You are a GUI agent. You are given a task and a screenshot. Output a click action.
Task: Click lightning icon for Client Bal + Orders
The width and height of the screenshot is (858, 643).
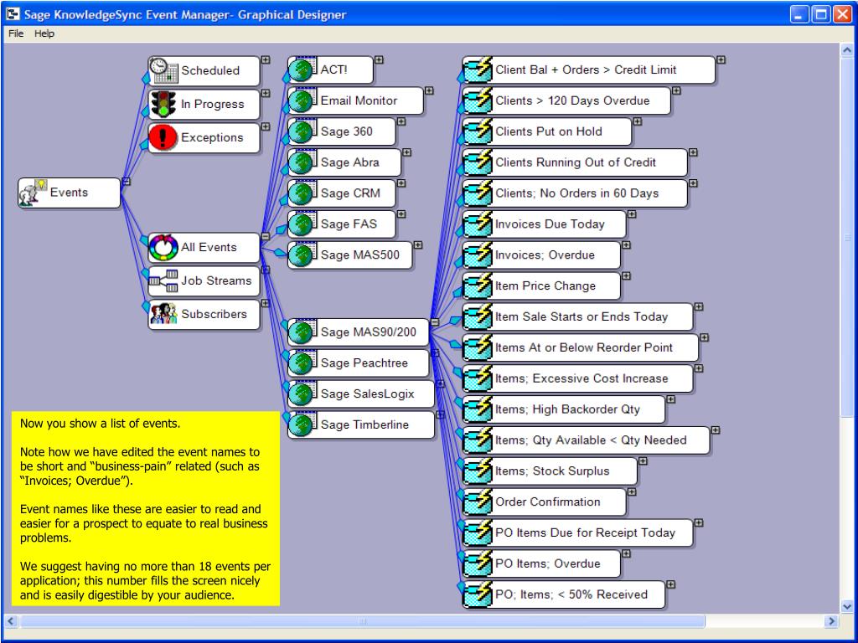[478, 69]
